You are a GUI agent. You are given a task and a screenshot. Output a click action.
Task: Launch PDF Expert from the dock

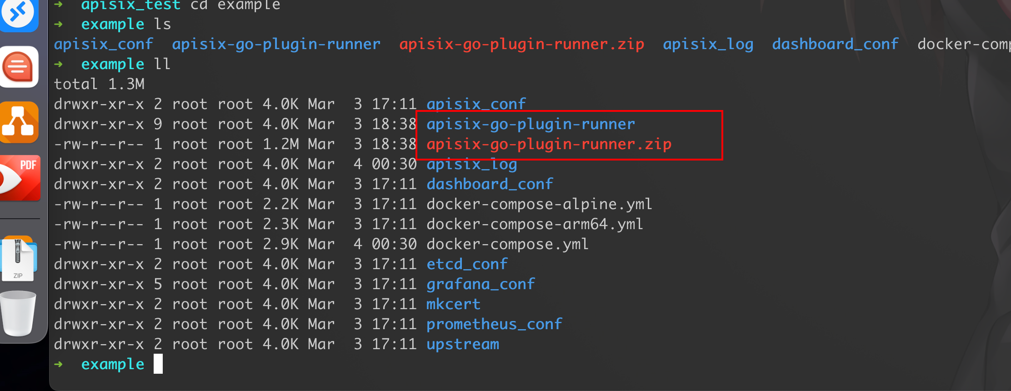(19, 178)
